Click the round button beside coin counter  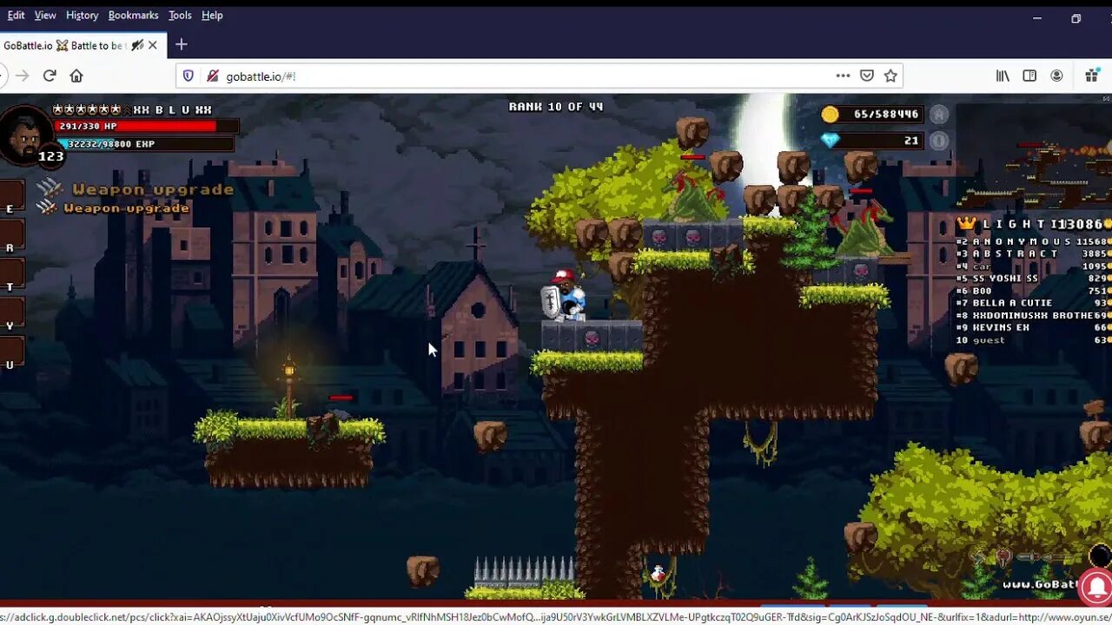coord(938,114)
